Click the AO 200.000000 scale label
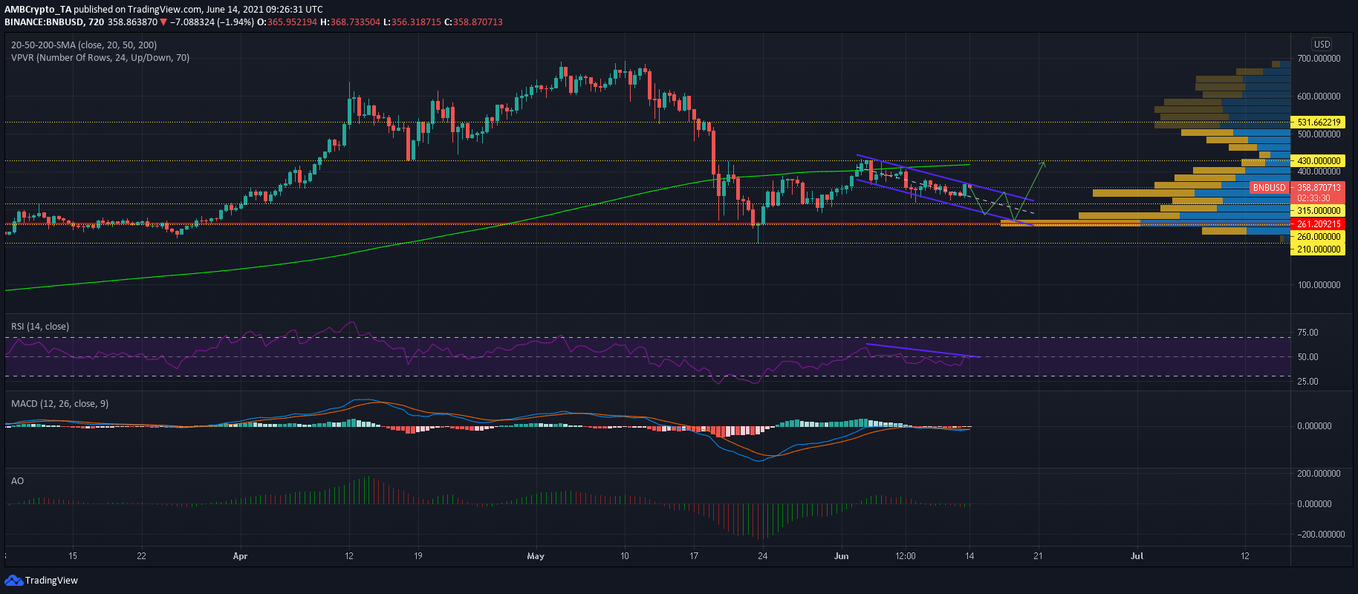 click(x=1319, y=474)
